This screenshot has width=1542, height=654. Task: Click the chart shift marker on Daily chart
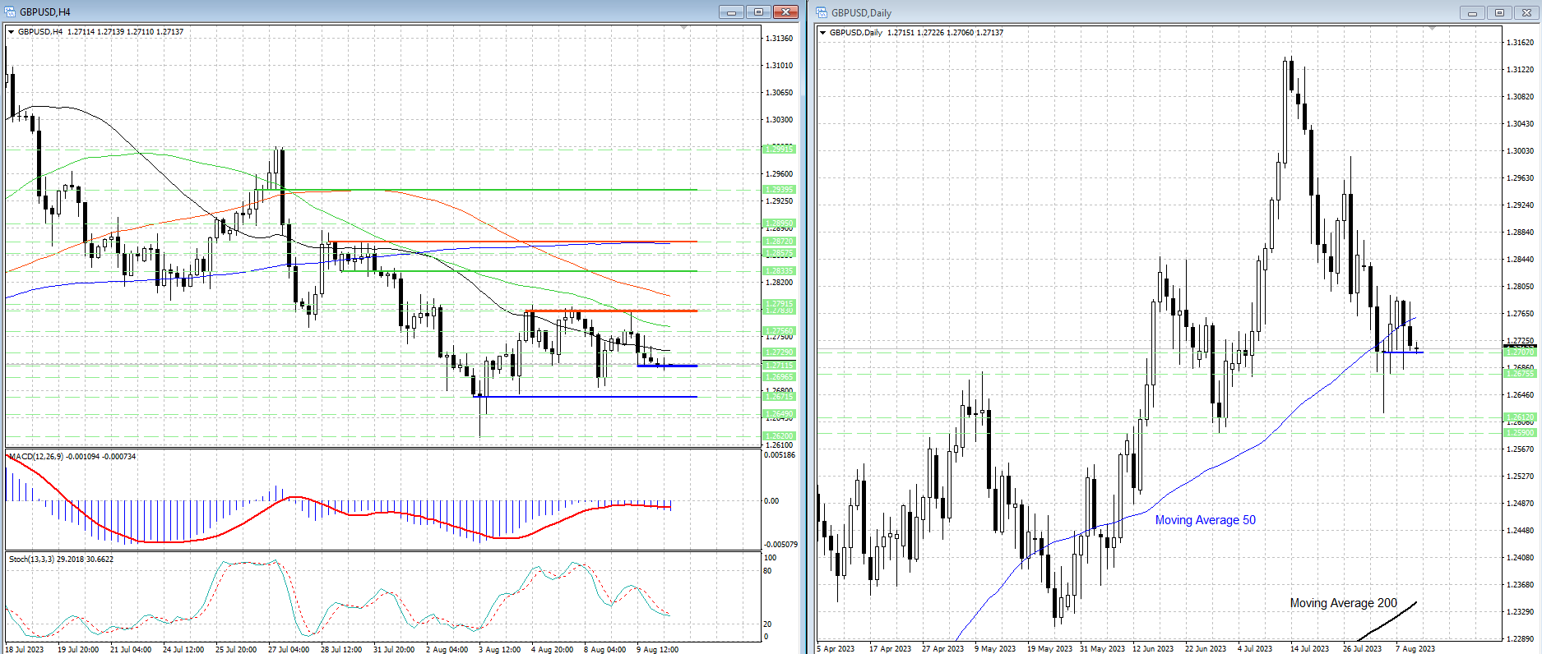click(1432, 29)
